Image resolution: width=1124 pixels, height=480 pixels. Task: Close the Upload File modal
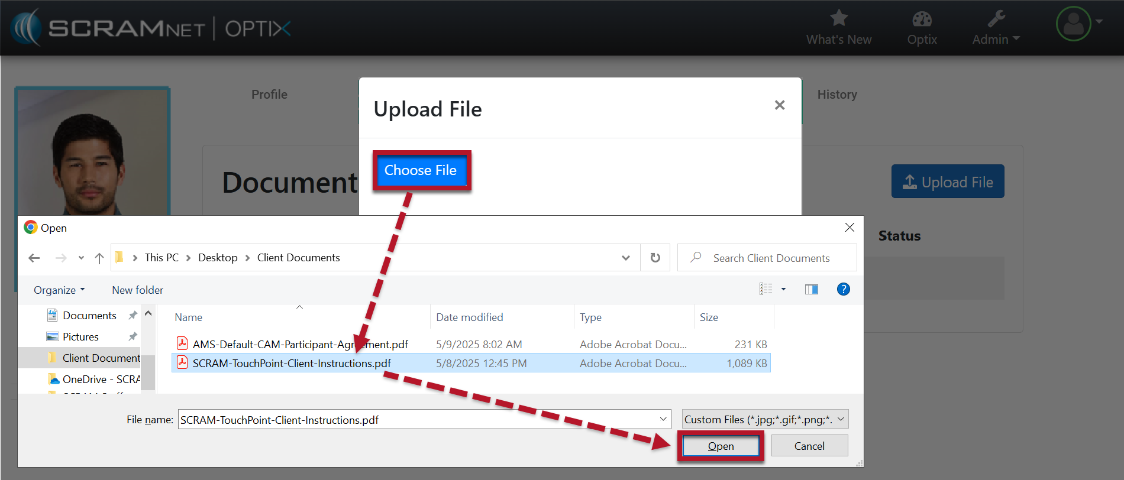[779, 105]
